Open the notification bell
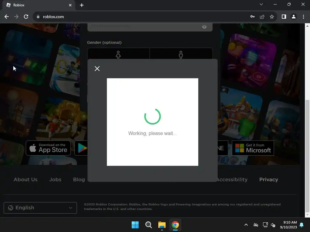The height and width of the screenshot is (232, 310). tap(302, 225)
